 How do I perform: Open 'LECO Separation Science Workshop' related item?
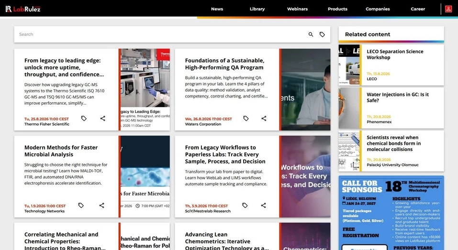[395, 54]
